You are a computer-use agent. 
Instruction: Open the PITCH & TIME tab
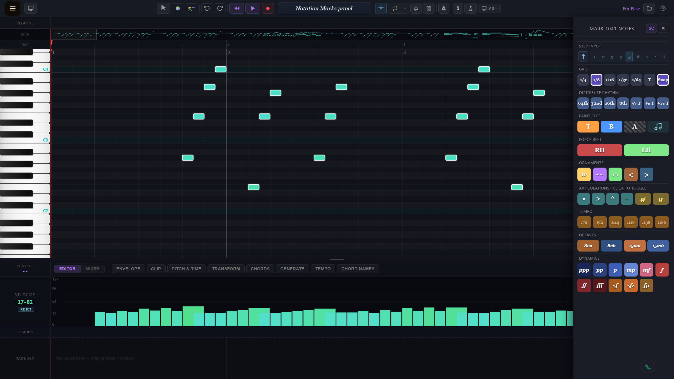[186, 269]
